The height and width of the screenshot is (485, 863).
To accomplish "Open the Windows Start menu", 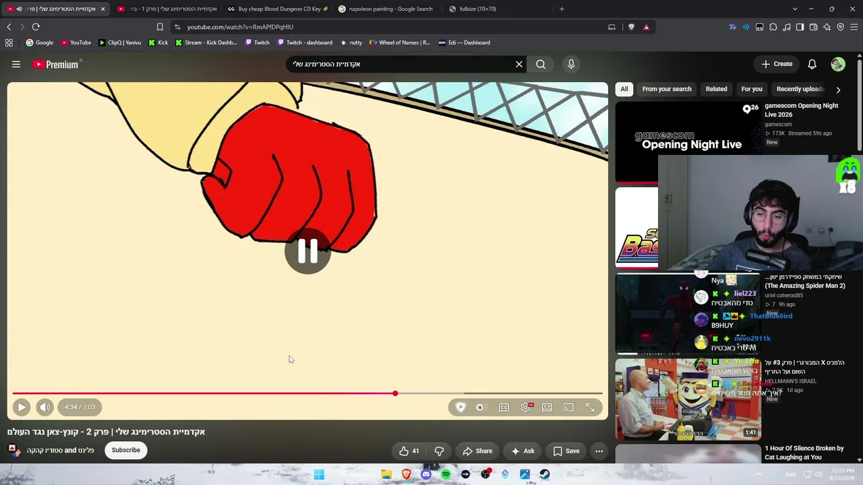I will [319, 474].
